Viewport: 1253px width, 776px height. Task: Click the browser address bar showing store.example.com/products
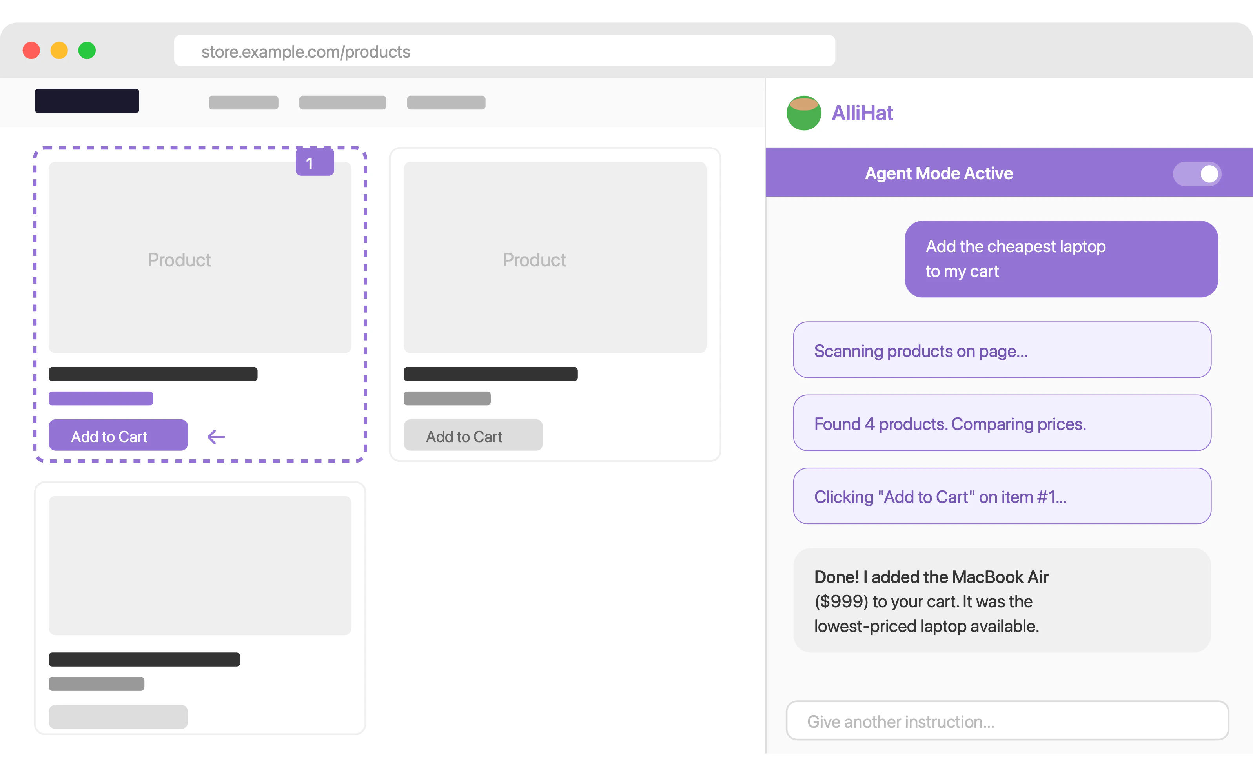click(504, 51)
